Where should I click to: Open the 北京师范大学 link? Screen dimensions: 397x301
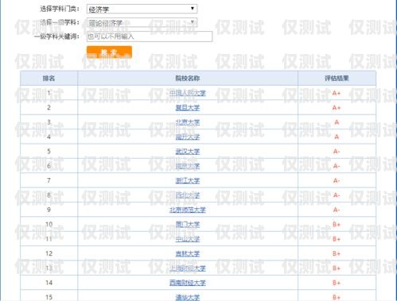[x=188, y=210]
